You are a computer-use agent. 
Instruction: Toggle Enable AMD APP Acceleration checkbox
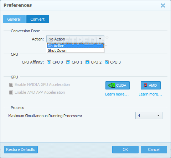pyautogui.click(x=11, y=92)
